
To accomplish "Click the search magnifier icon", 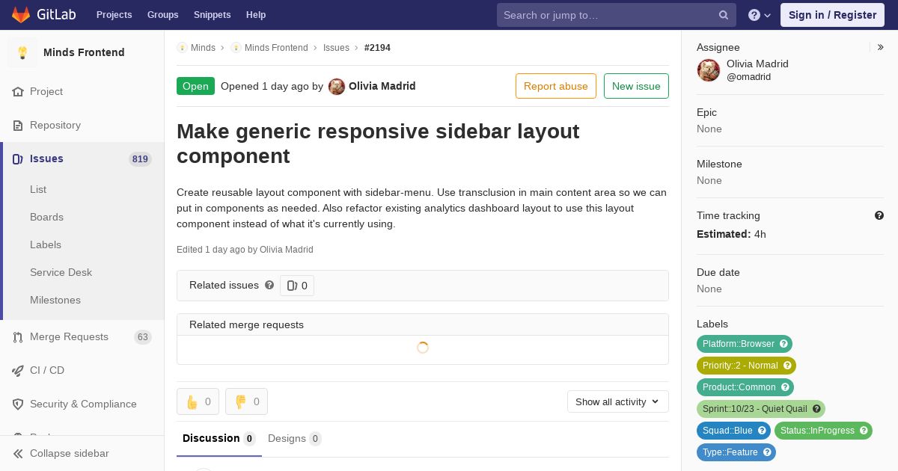I will 724,15.
